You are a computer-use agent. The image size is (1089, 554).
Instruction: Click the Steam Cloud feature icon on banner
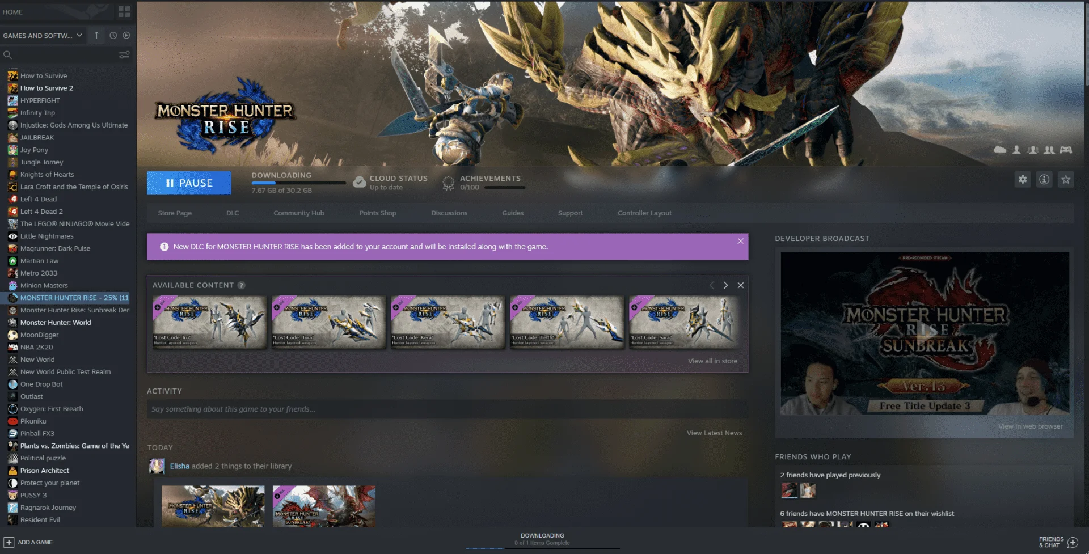coord(1000,150)
